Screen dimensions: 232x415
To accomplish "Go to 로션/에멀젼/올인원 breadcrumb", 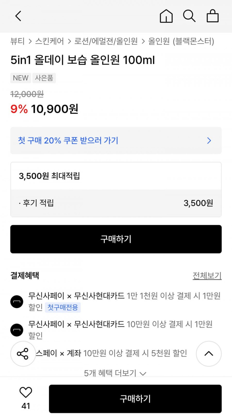I will pos(106,41).
